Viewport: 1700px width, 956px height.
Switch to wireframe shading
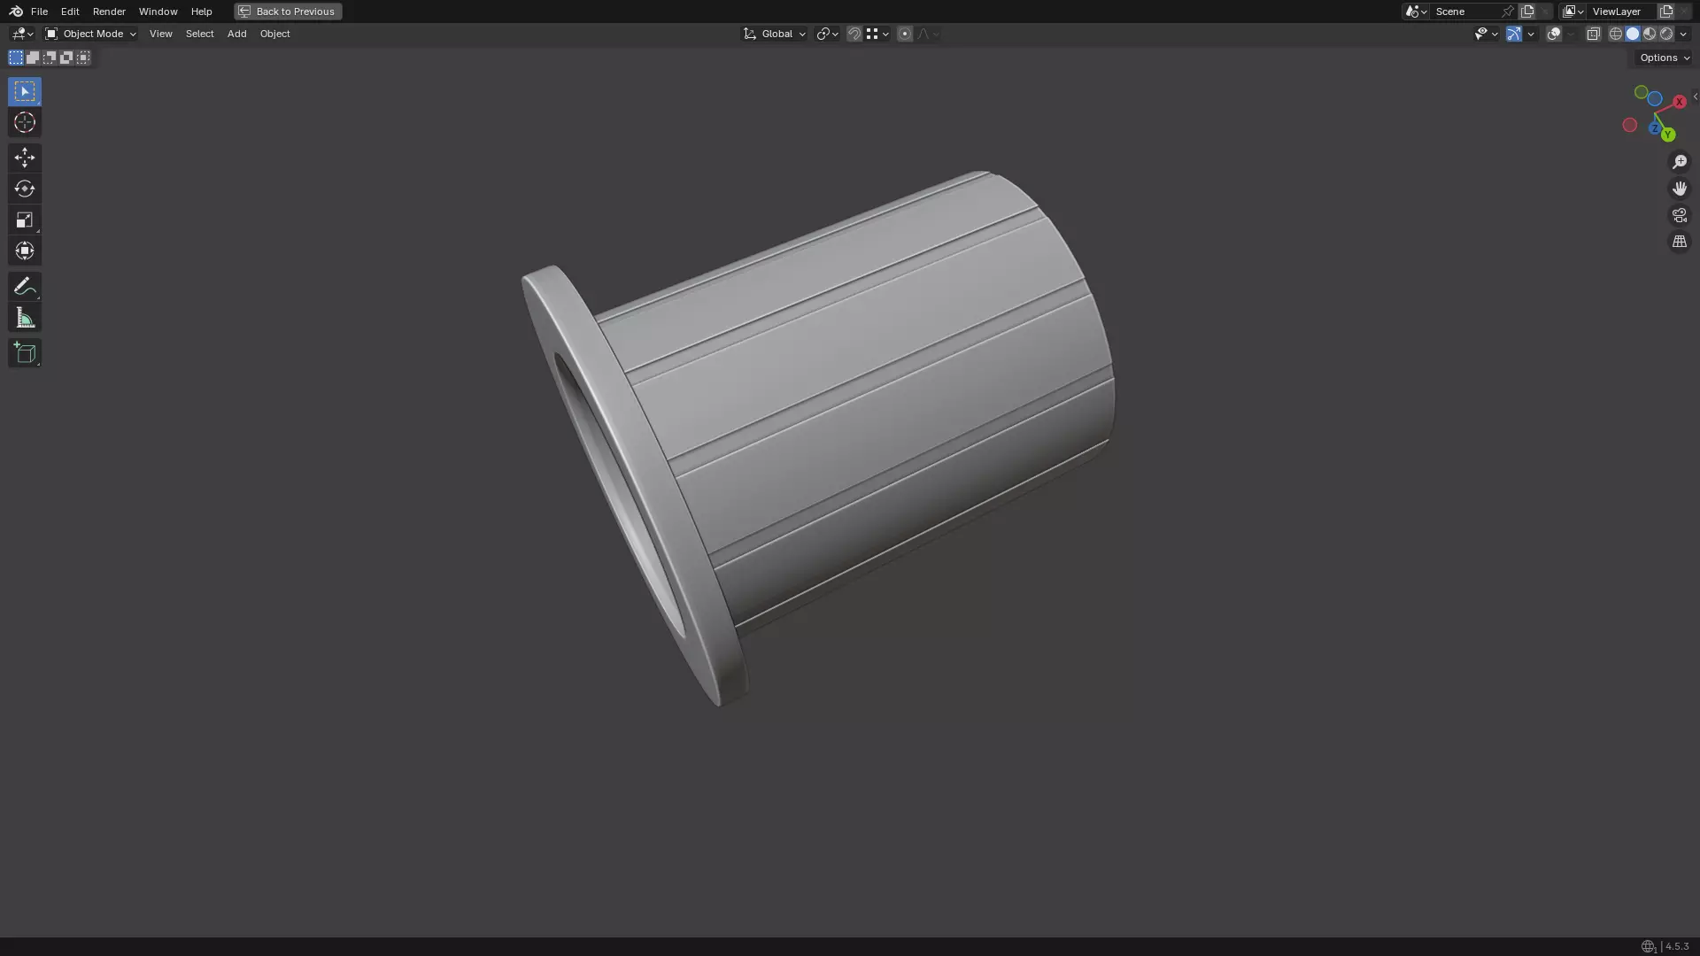(x=1616, y=34)
